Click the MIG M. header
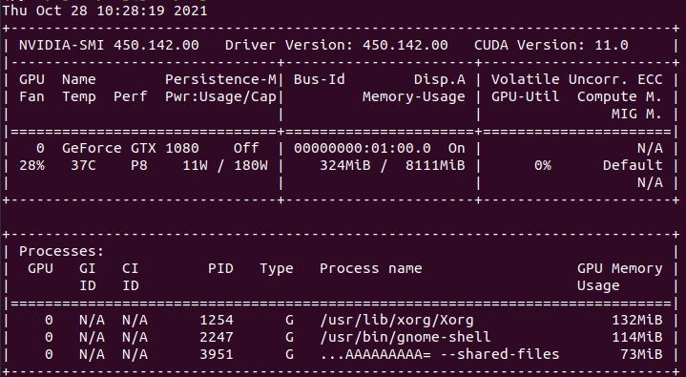This screenshot has width=686, height=377. (636, 114)
